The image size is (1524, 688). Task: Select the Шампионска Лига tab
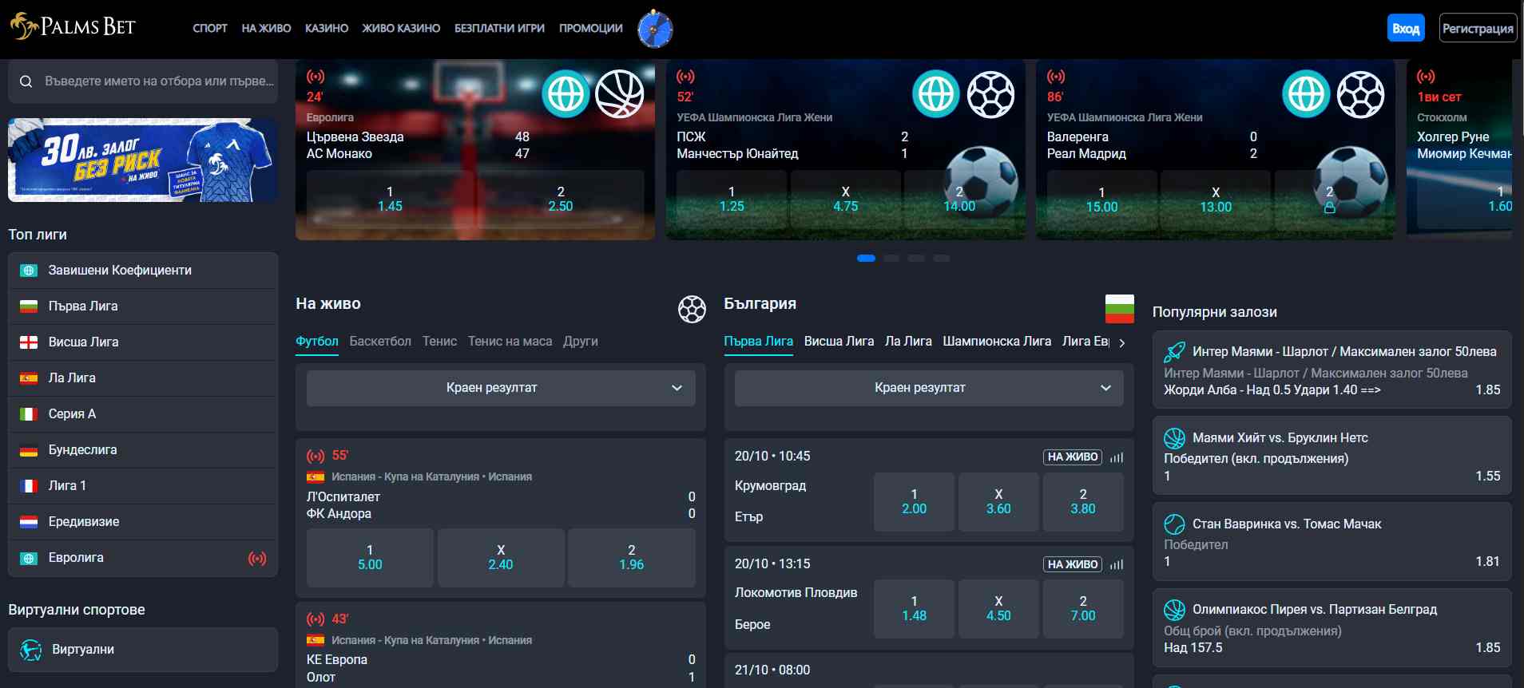point(997,342)
